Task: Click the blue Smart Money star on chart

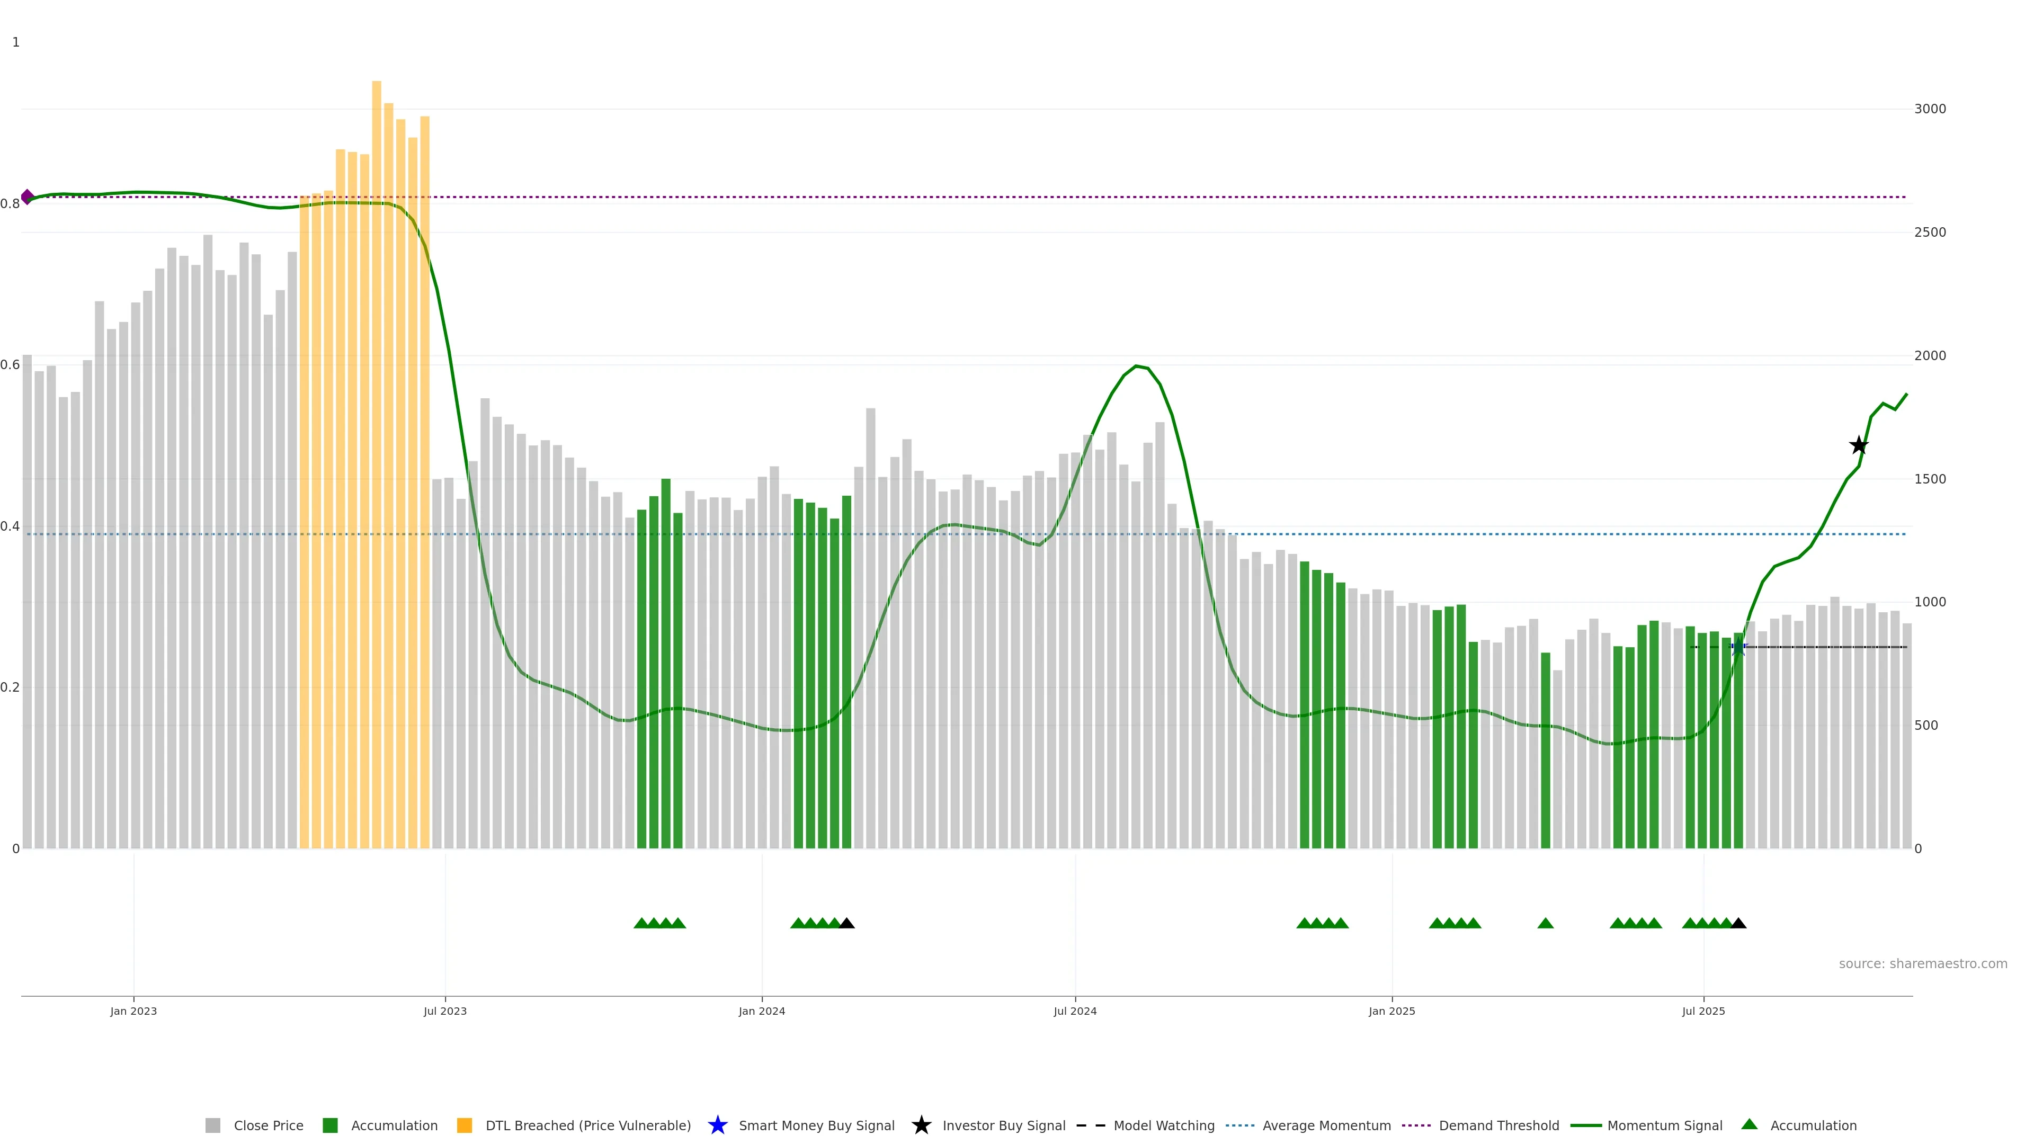Action: click(x=1738, y=647)
